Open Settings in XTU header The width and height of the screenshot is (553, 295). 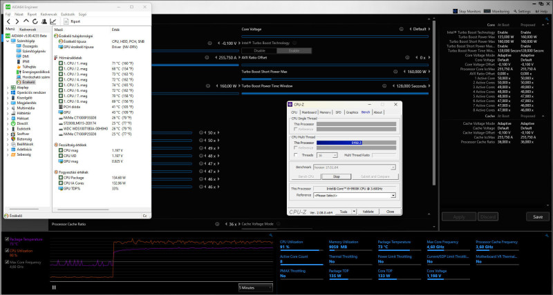(522, 11)
